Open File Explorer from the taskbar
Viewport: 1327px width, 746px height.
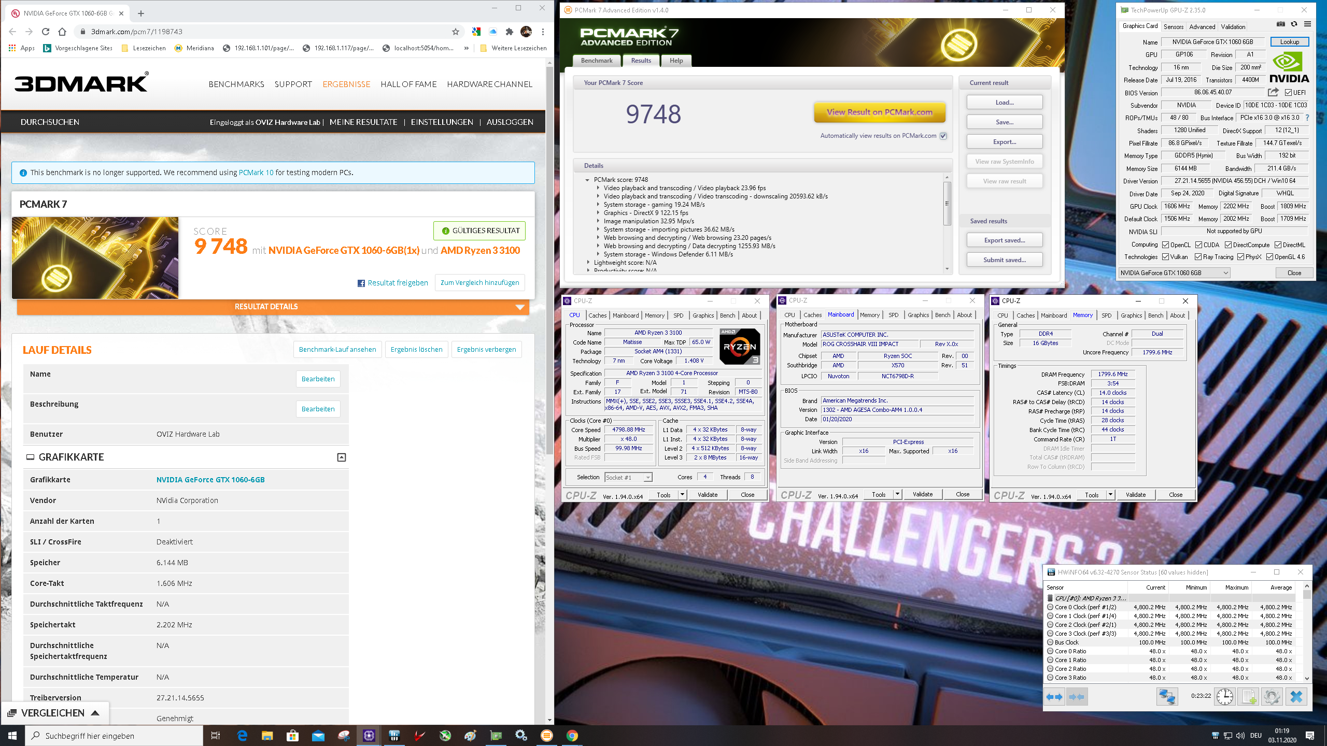click(267, 736)
